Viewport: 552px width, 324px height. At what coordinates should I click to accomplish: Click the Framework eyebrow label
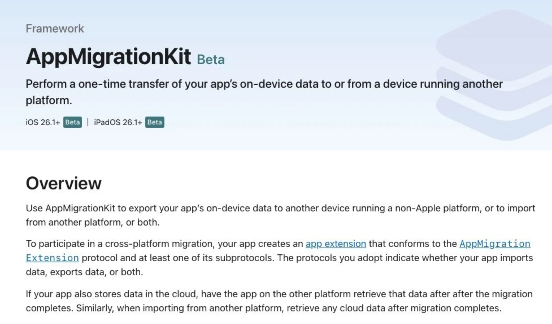pyautogui.click(x=55, y=29)
